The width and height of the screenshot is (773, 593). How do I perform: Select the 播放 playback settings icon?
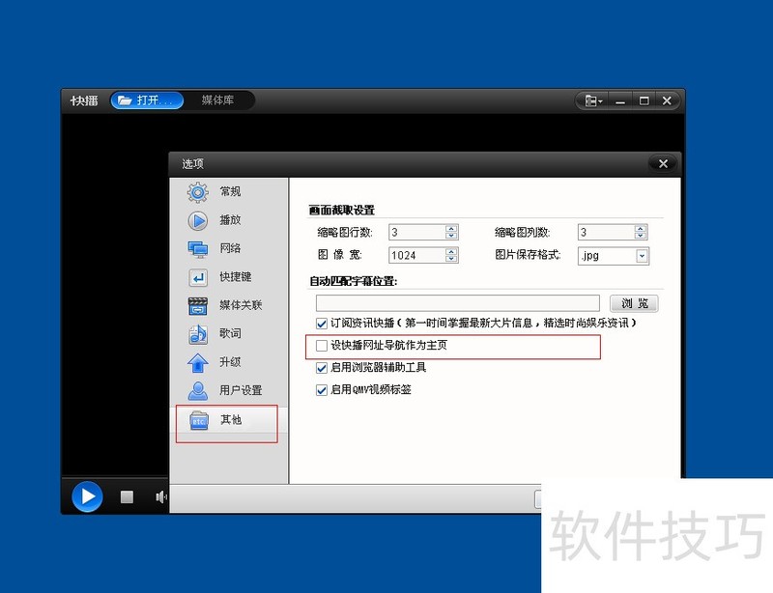tap(198, 220)
